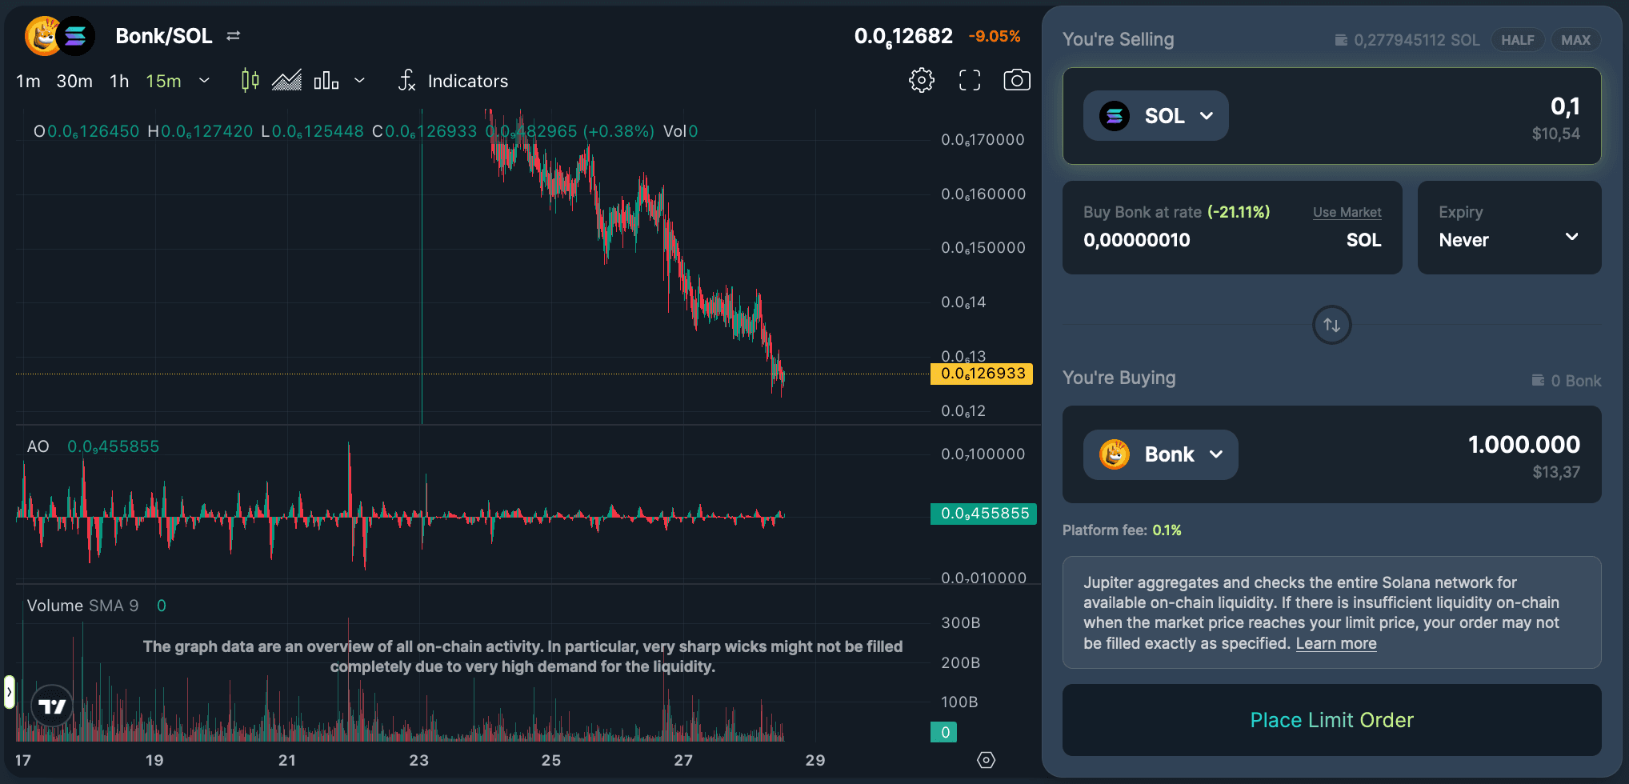The image size is (1629, 784).
Task: Click the HALF balance button
Action: point(1518,40)
